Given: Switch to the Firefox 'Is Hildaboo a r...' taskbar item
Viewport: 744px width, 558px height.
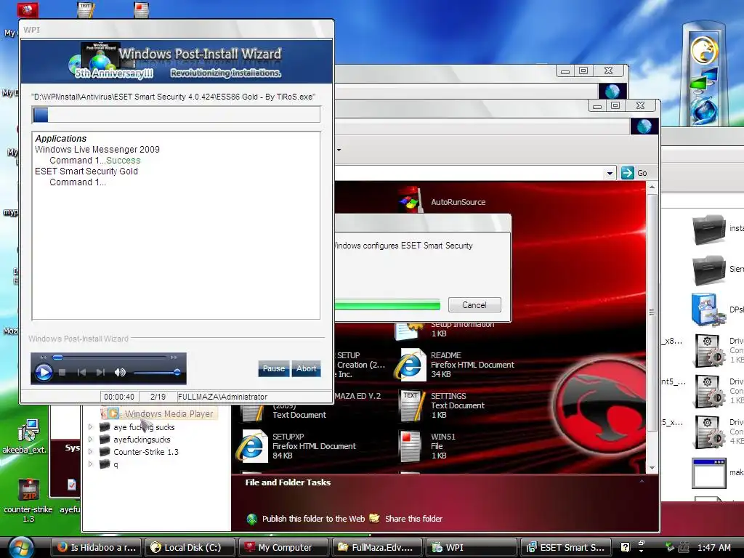Looking at the screenshot, I should tap(97, 548).
